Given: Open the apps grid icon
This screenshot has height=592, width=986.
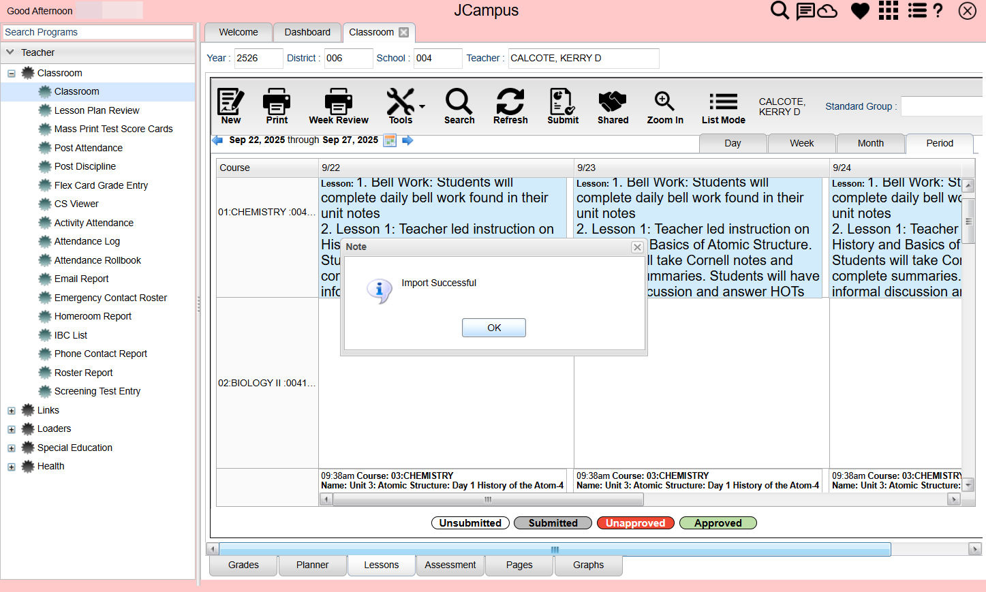Looking at the screenshot, I should coord(889,10).
